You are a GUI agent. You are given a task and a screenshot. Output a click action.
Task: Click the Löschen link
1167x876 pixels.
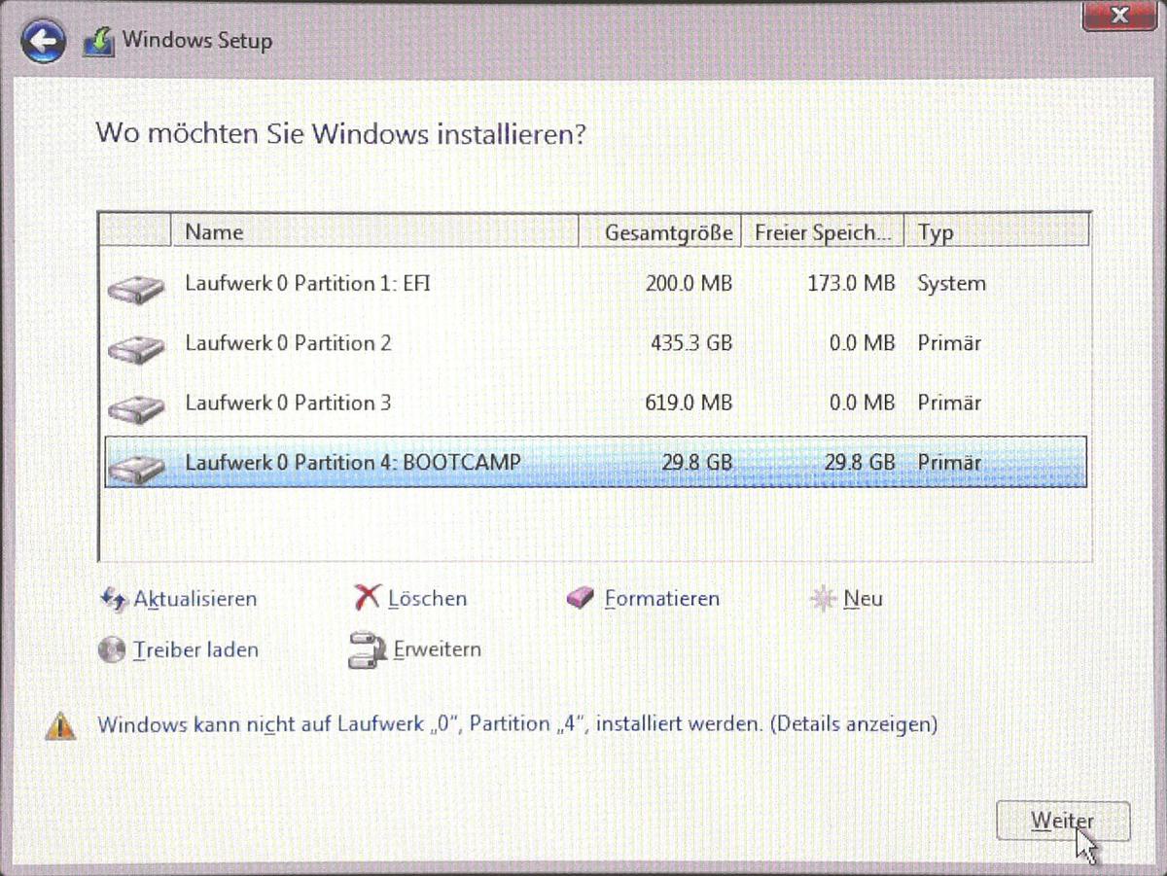tap(427, 599)
